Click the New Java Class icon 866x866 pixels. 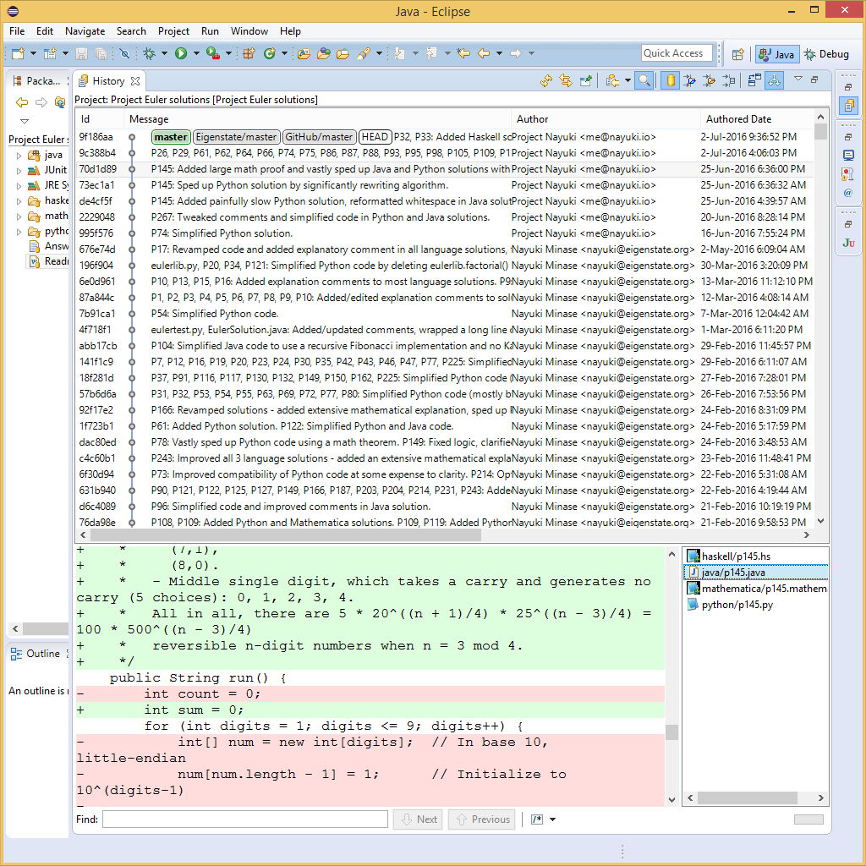tap(270, 53)
